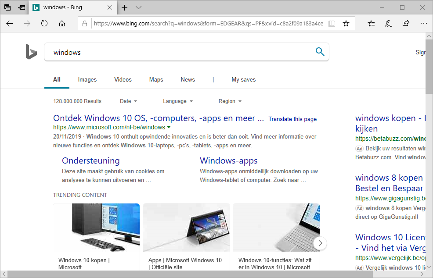Show tab previews chevron
Image resolution: width=433 pixels, height=278 pixels.
click(139, 7)
